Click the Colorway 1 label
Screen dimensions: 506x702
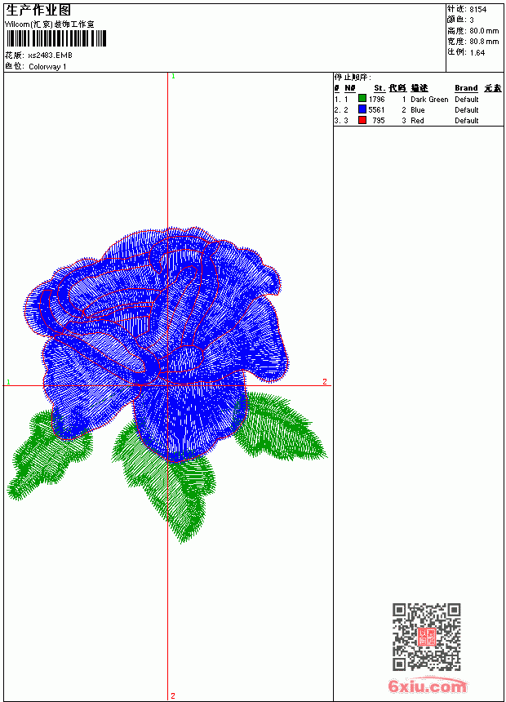point(47,67)
